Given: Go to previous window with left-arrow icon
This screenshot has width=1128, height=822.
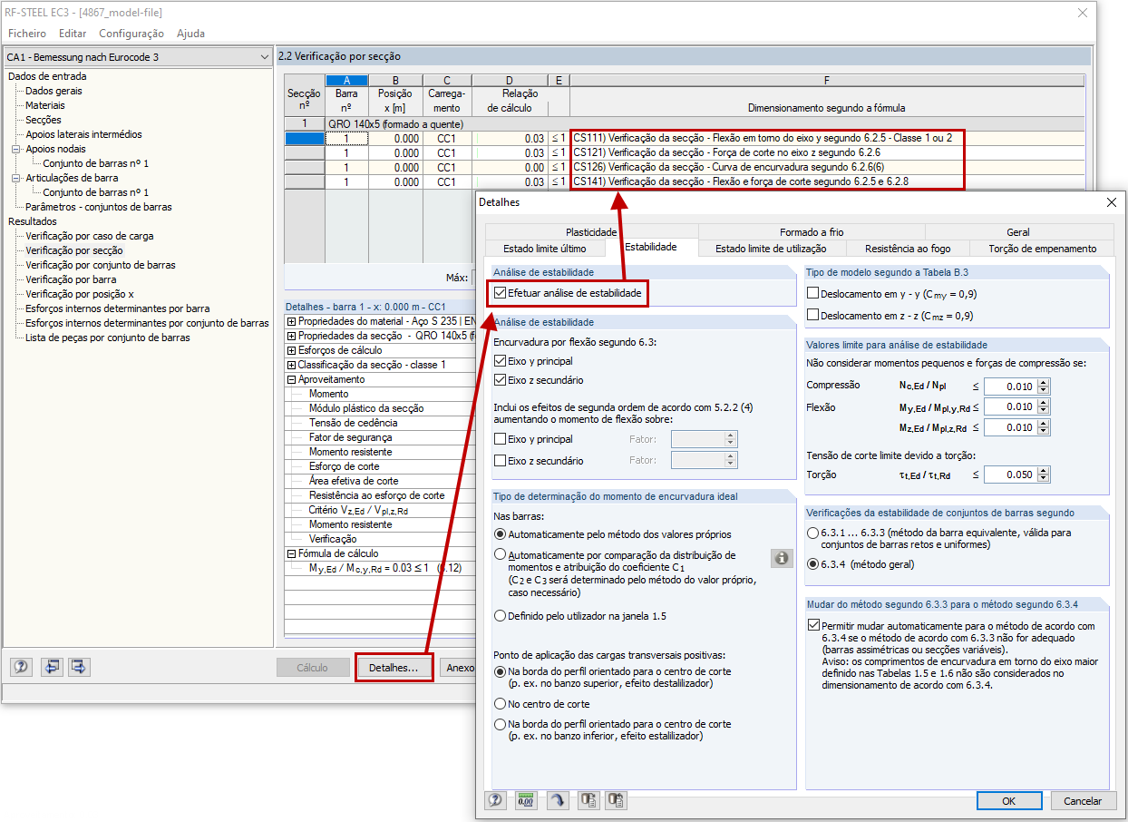Looking at the screenshot, I should [52, 667].
